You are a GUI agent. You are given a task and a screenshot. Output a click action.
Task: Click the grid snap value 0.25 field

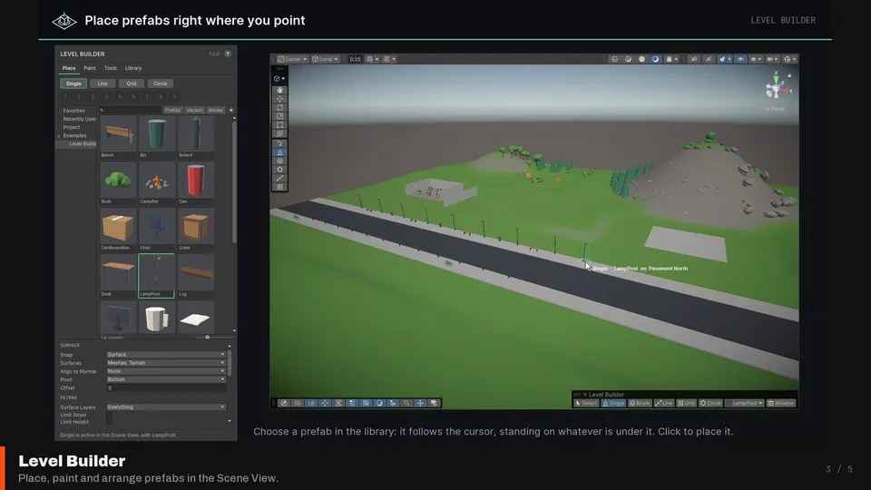(x=355, y=59)
